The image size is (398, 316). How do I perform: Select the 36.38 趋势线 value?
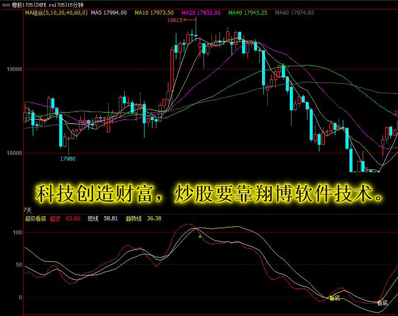154,218
